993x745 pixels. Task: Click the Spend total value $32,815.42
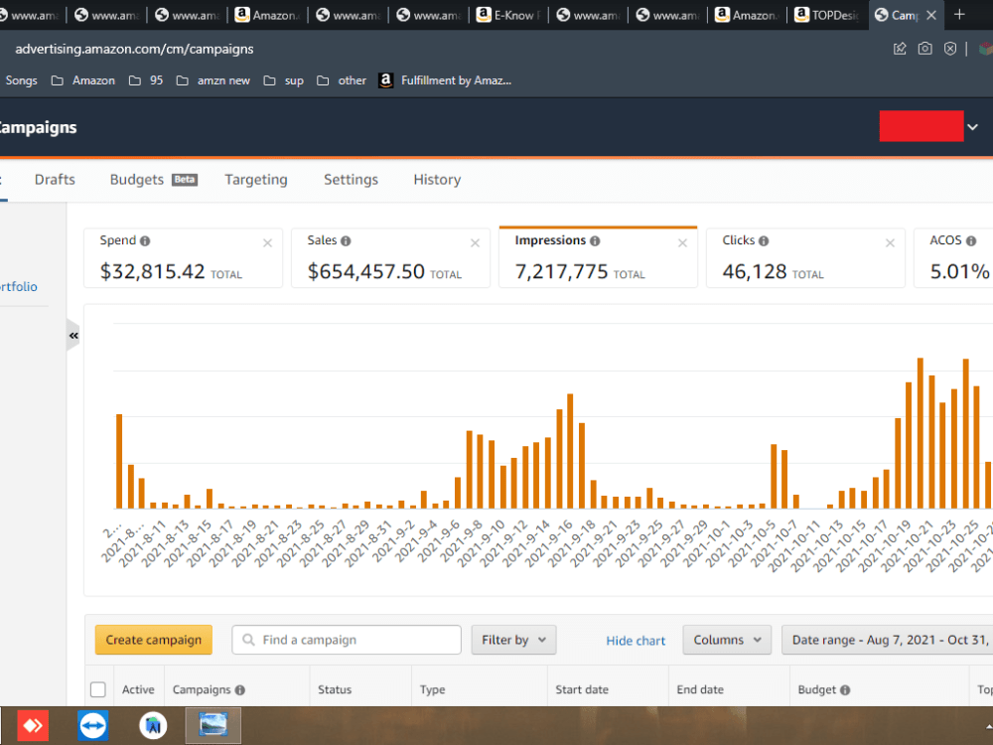coord(152,272)
